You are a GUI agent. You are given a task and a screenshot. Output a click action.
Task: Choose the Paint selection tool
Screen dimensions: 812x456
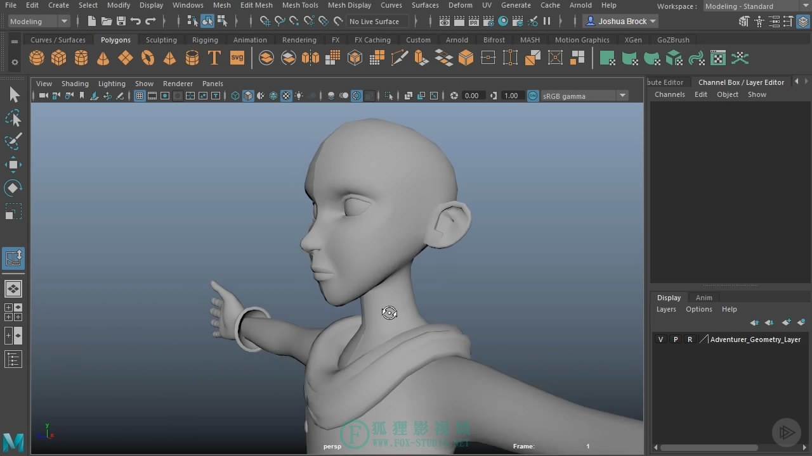pos(13,141)
